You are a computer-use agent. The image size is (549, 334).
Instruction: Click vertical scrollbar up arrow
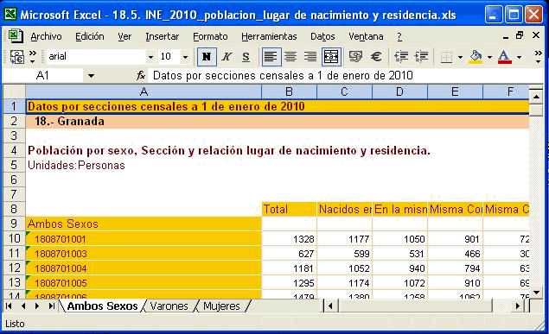coord(536,96)
